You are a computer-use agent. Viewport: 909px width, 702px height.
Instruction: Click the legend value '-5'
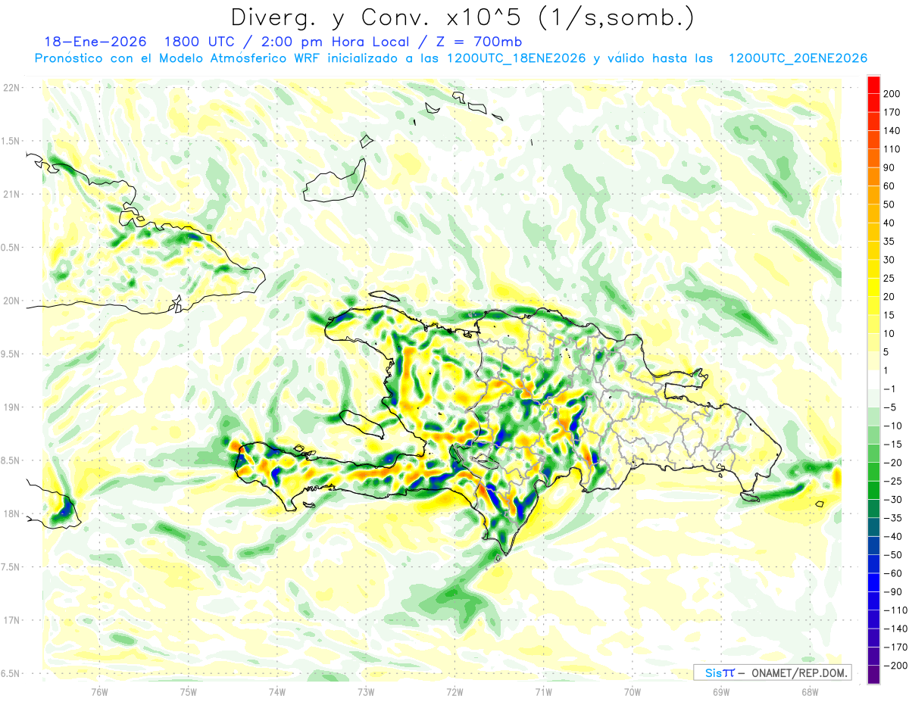tap(889, 407)
